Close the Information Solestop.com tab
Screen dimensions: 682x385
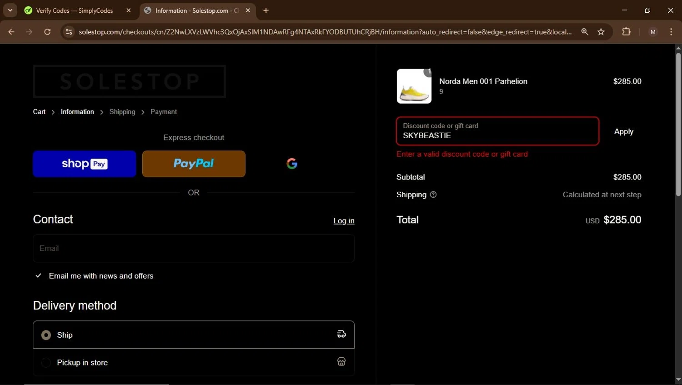[x=248, y=10]
